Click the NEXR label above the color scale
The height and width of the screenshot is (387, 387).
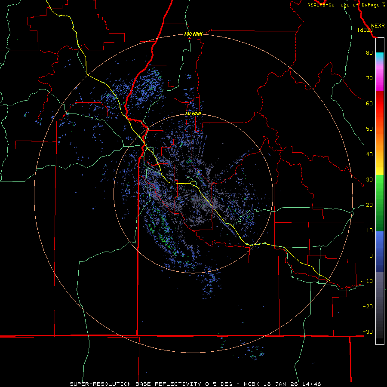[x=378, y=26]
